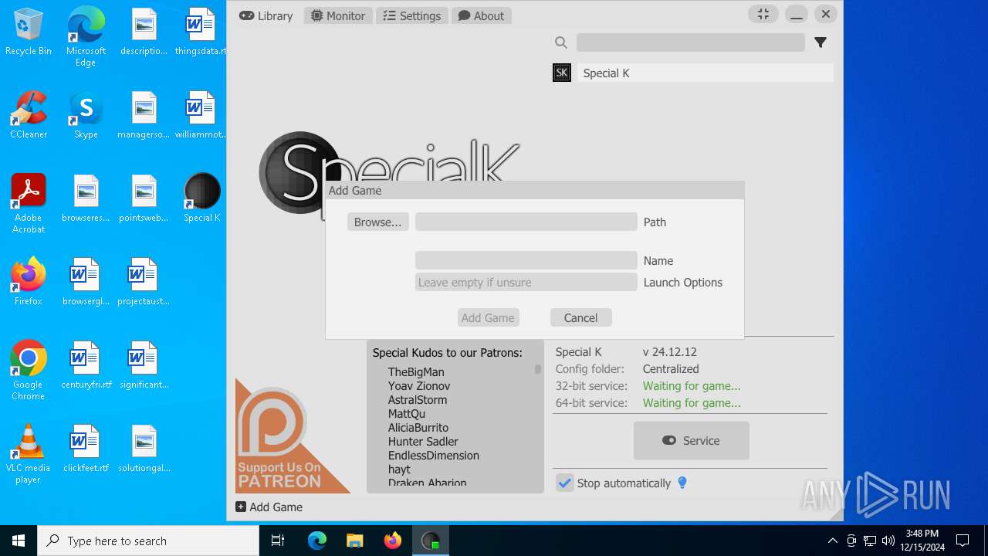Select Hunter Sadler in patrons list
The height and width of the screenshot is (556, 988).
pyautogui.click(x=423, y=442)
